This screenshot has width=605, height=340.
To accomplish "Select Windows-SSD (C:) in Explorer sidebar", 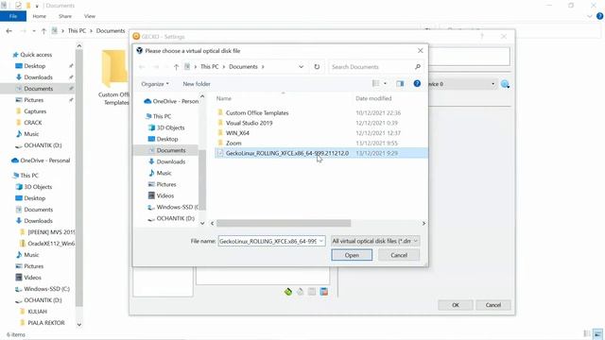I will (43, 289).
